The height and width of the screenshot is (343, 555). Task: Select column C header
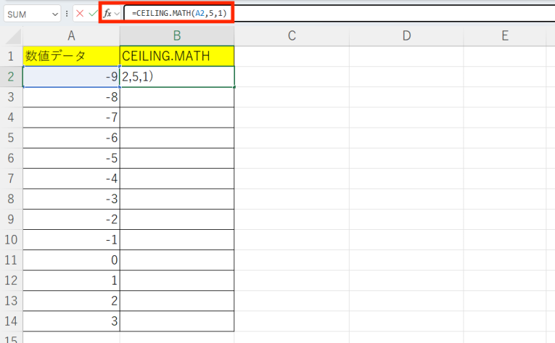point(292,36)
